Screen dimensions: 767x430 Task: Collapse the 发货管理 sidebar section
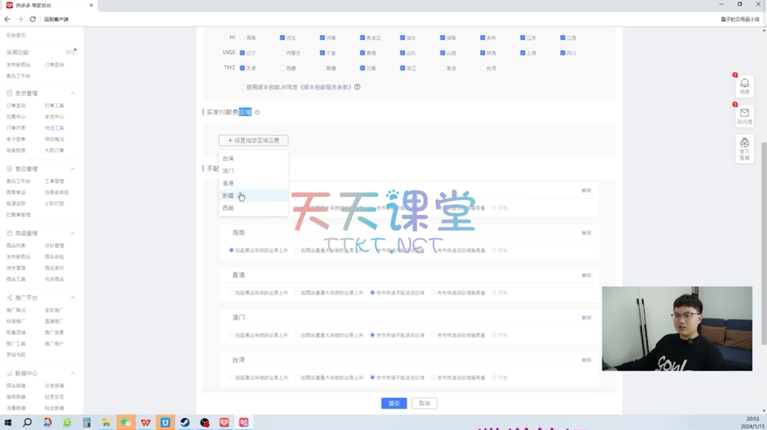[x=73, y=94]
